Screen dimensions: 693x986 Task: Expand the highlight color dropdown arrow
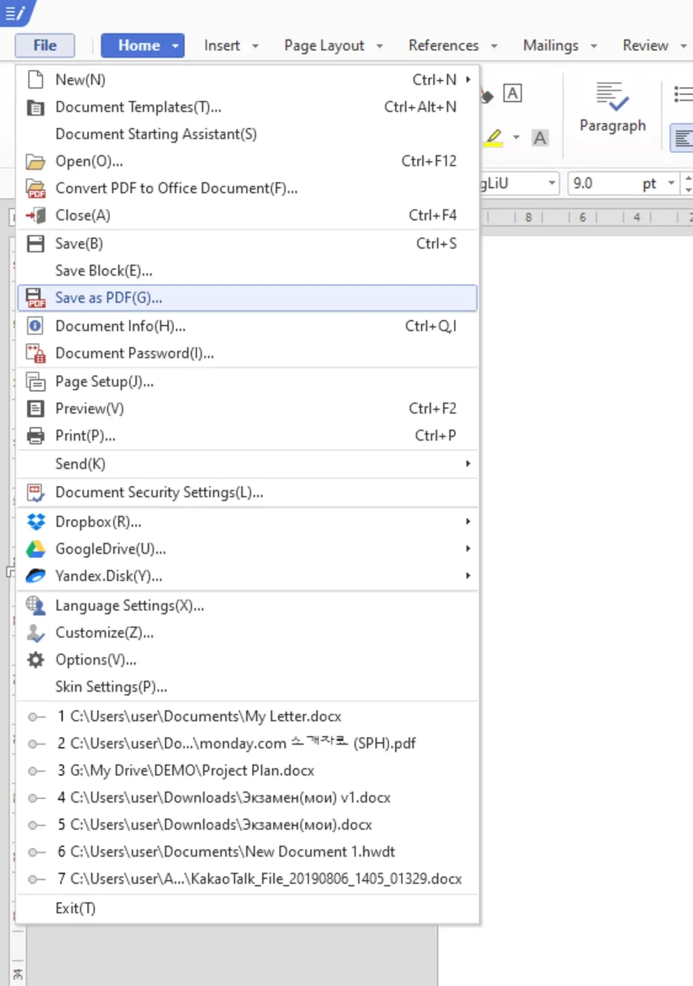point(516,137)
